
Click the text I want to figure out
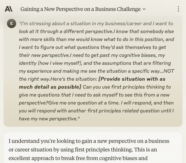click(x=41, y=47)
